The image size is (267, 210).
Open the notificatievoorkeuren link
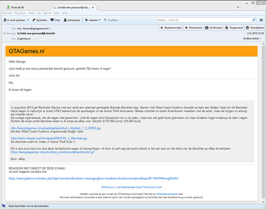point(167,194)
